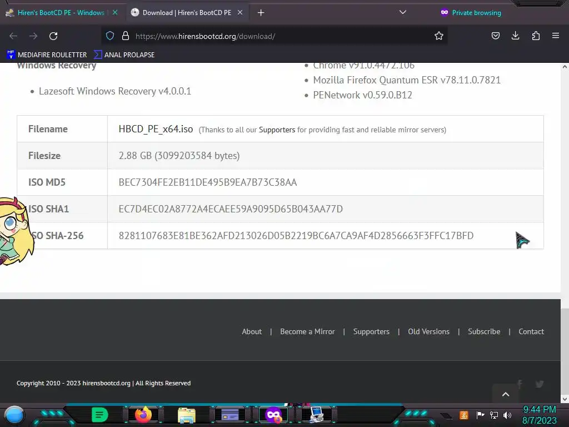Image resolution: width=569 pixels, height=427 pixels.
Task: Click the site security padlock icon
Action: coord(126,36)
